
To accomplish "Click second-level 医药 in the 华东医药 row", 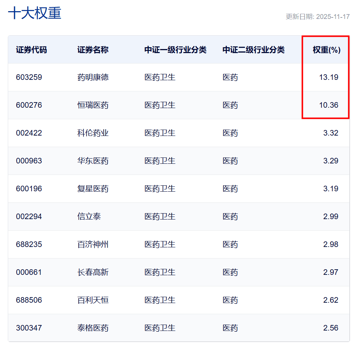I will pos(230,161).
